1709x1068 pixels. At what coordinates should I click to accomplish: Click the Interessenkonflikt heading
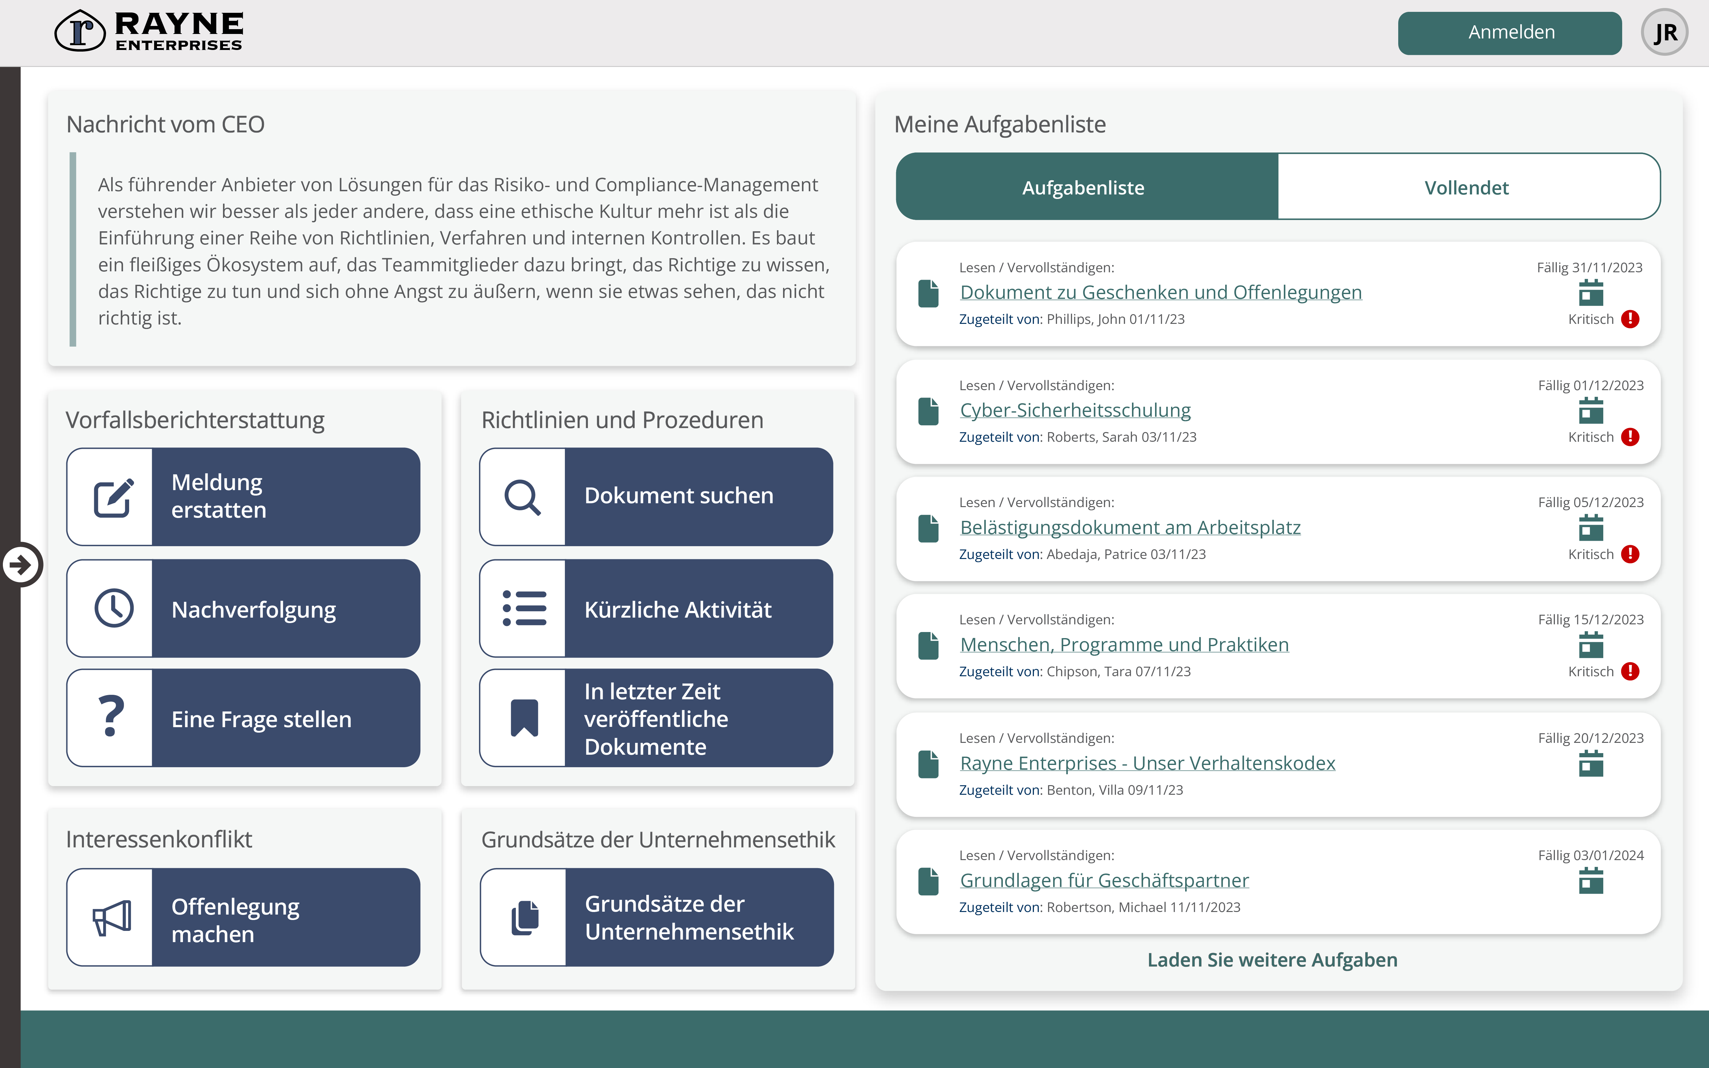[x=159, y=839]
